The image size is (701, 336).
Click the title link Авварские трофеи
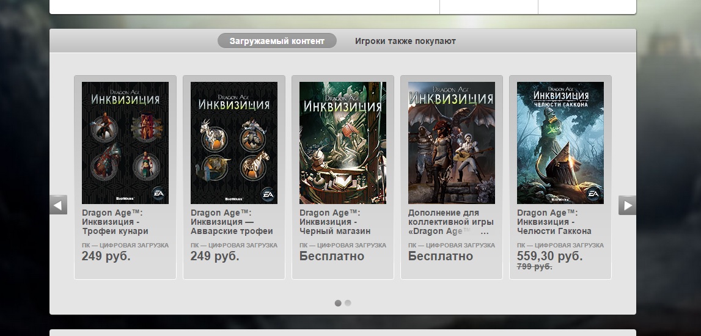(232, 222)
